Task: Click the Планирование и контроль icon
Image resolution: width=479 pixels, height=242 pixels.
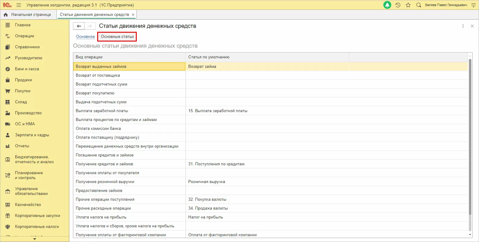Action: [x=8, y=175]
